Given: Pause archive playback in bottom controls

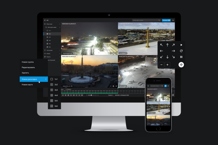Looking at the screenshot, I should [68, 95].
